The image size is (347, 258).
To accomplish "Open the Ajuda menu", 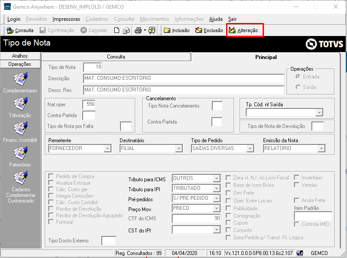I will [x=216, y=19].
